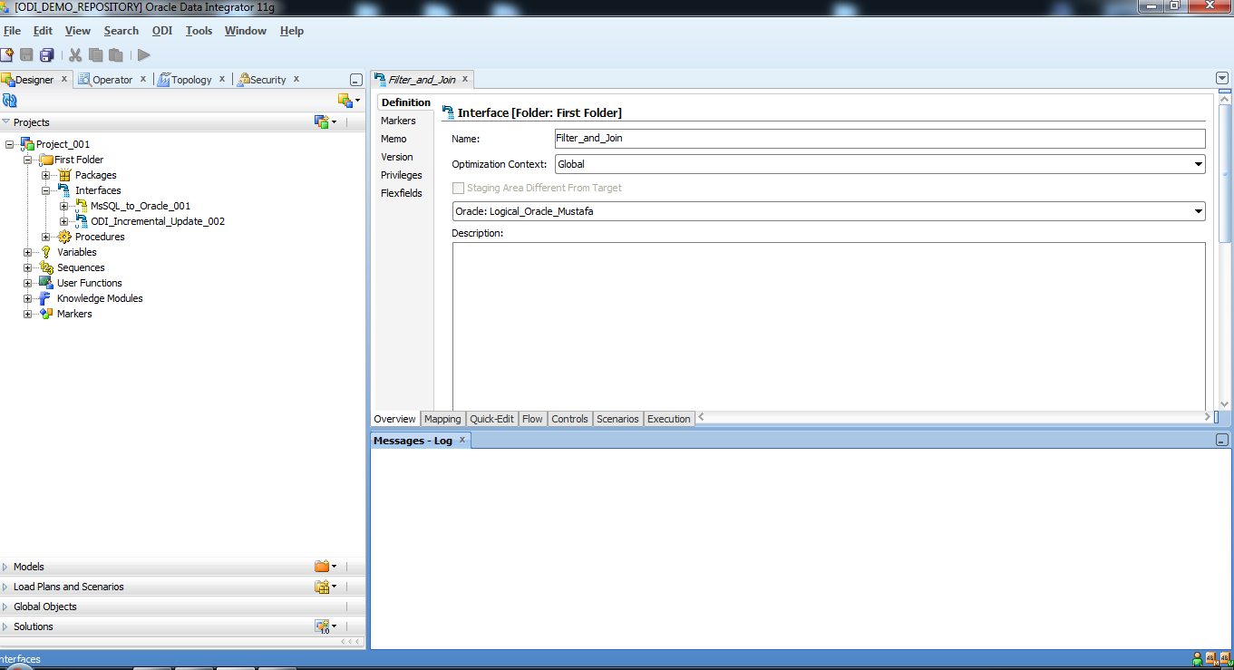Minimize the Messages - Log panel
The width and height of the screenshot is (1234, 670).
click(x=1220, y=440)
